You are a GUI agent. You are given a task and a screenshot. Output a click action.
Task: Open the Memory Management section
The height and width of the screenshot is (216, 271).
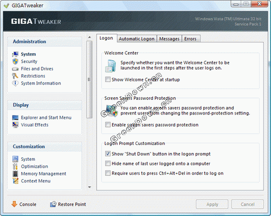coord(43,174)
